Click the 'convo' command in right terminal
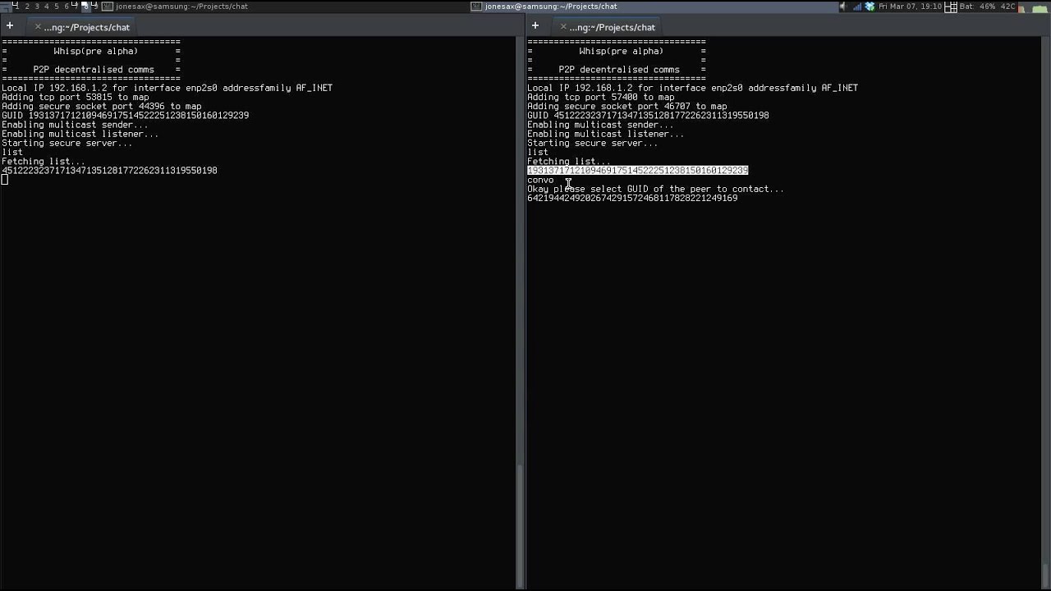Screen dimensions: 1051x591 [540, 180]
